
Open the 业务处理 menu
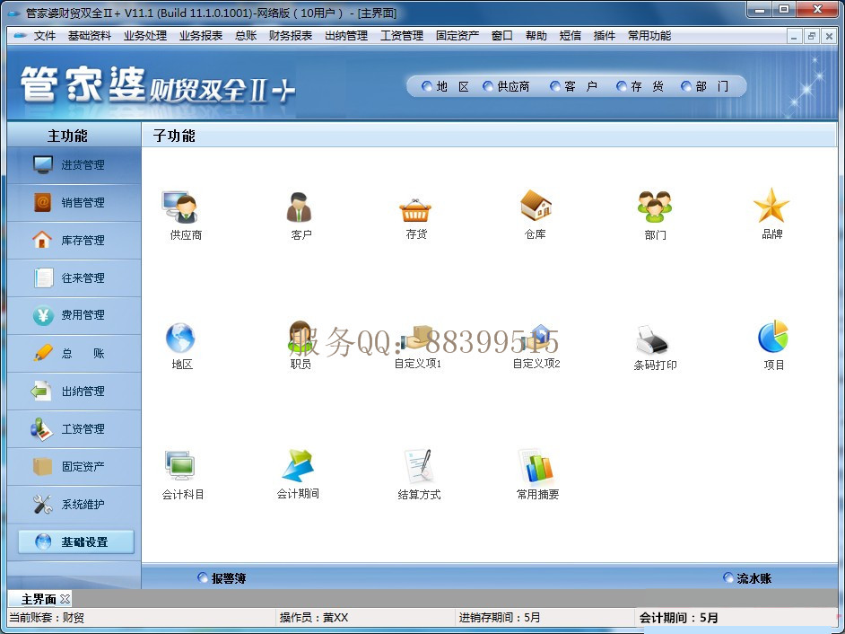[x=145, y=36]
